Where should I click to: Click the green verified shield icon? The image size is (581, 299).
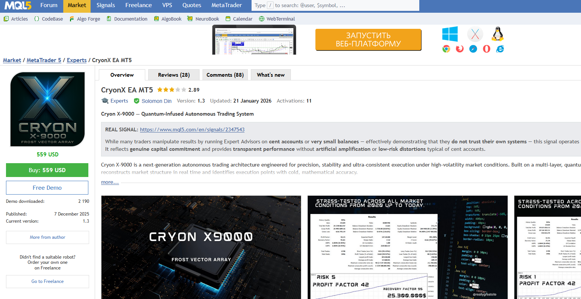tap(137, 101)
